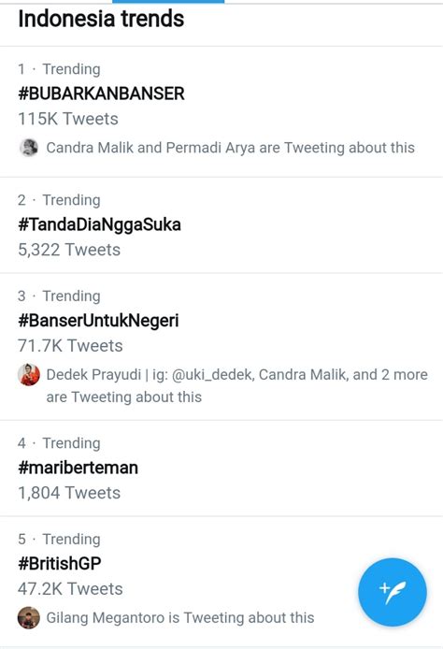Screen dimensions: 443x649
Task: Open the #mariberteman trending hashtag
Action: click(x=78, y=468)
